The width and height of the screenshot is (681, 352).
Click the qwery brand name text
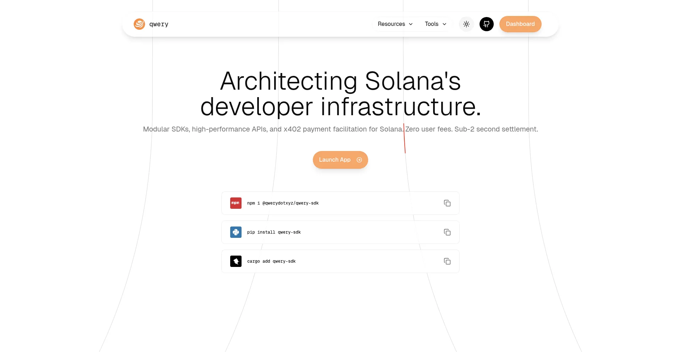[x=159, y=24]
